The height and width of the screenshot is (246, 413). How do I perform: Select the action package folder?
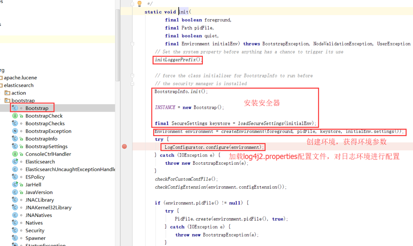pyautogui.click(x=19, y=93)
